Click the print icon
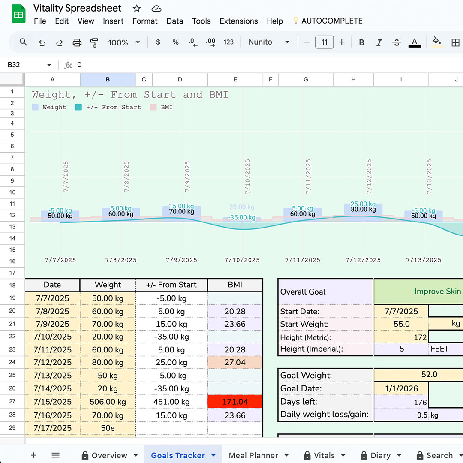The width and height of the screenshot is (463, 463). click(x=77, y=42)
